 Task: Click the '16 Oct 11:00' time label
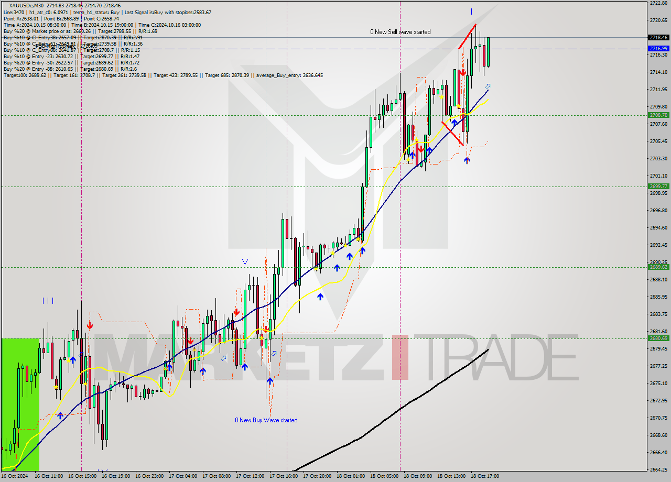pyautogui.click(x=49, y=476)
